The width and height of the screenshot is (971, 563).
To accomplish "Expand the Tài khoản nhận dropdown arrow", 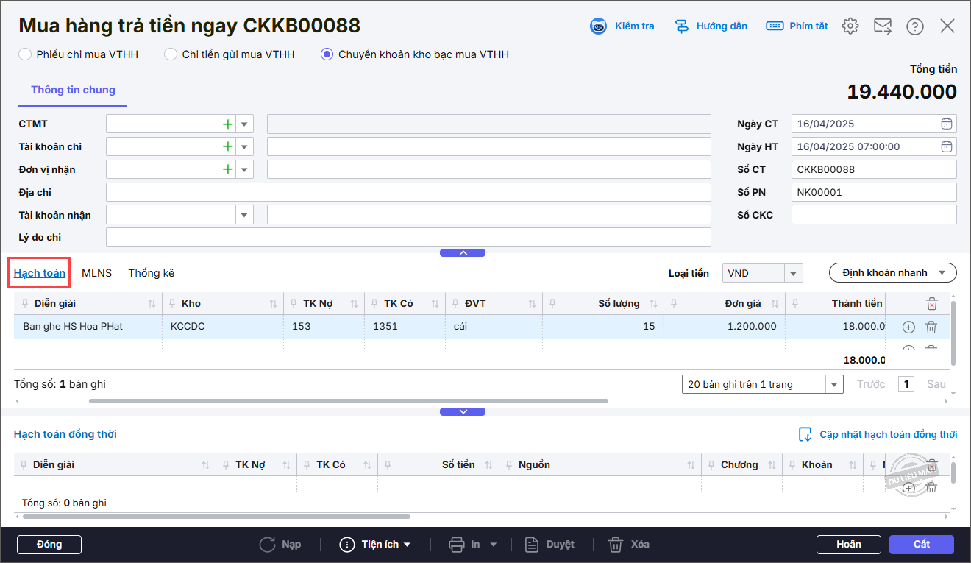I will [x=244, y=215].
